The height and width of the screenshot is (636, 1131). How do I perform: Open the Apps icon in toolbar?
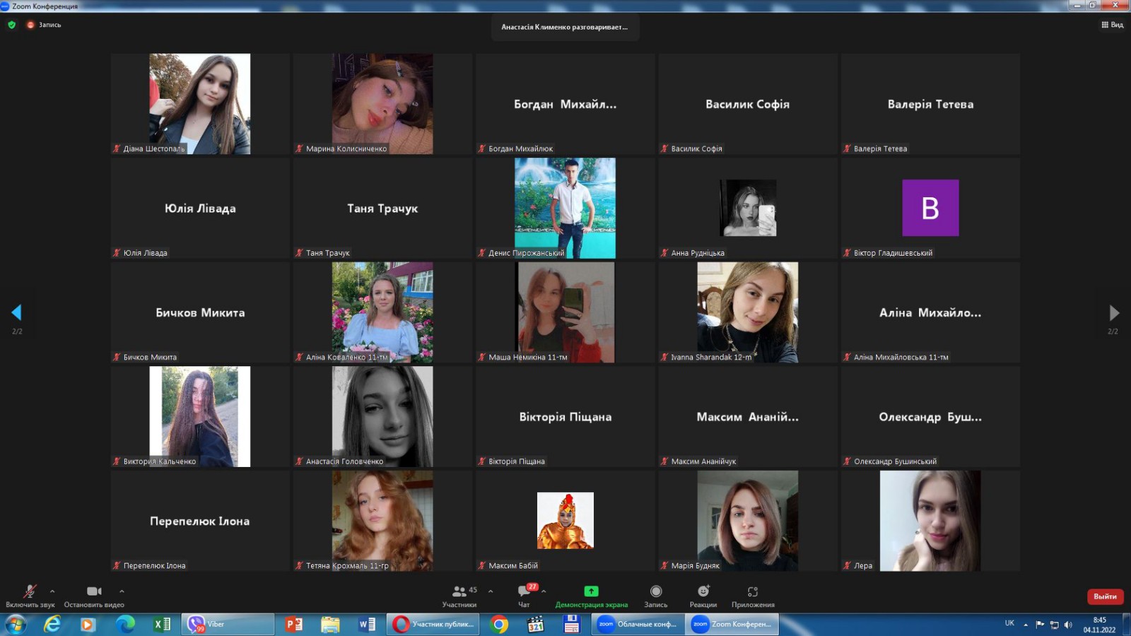click(753, 591)
